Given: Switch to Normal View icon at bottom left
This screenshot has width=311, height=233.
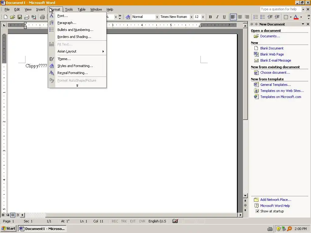Looking at the screenshot, I should click(x=3, y=215).
